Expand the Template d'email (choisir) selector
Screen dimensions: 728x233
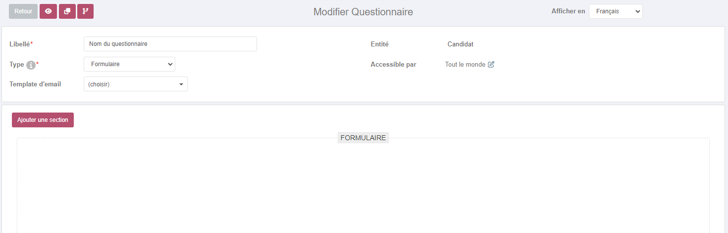(x=136, y=84)
